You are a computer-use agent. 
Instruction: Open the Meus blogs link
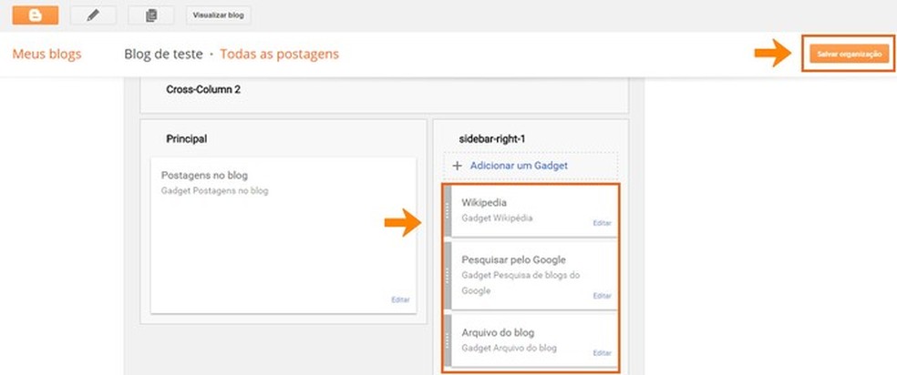(46, 55)
